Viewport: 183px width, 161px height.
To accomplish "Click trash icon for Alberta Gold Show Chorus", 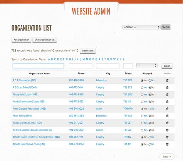I will (167, 144).
